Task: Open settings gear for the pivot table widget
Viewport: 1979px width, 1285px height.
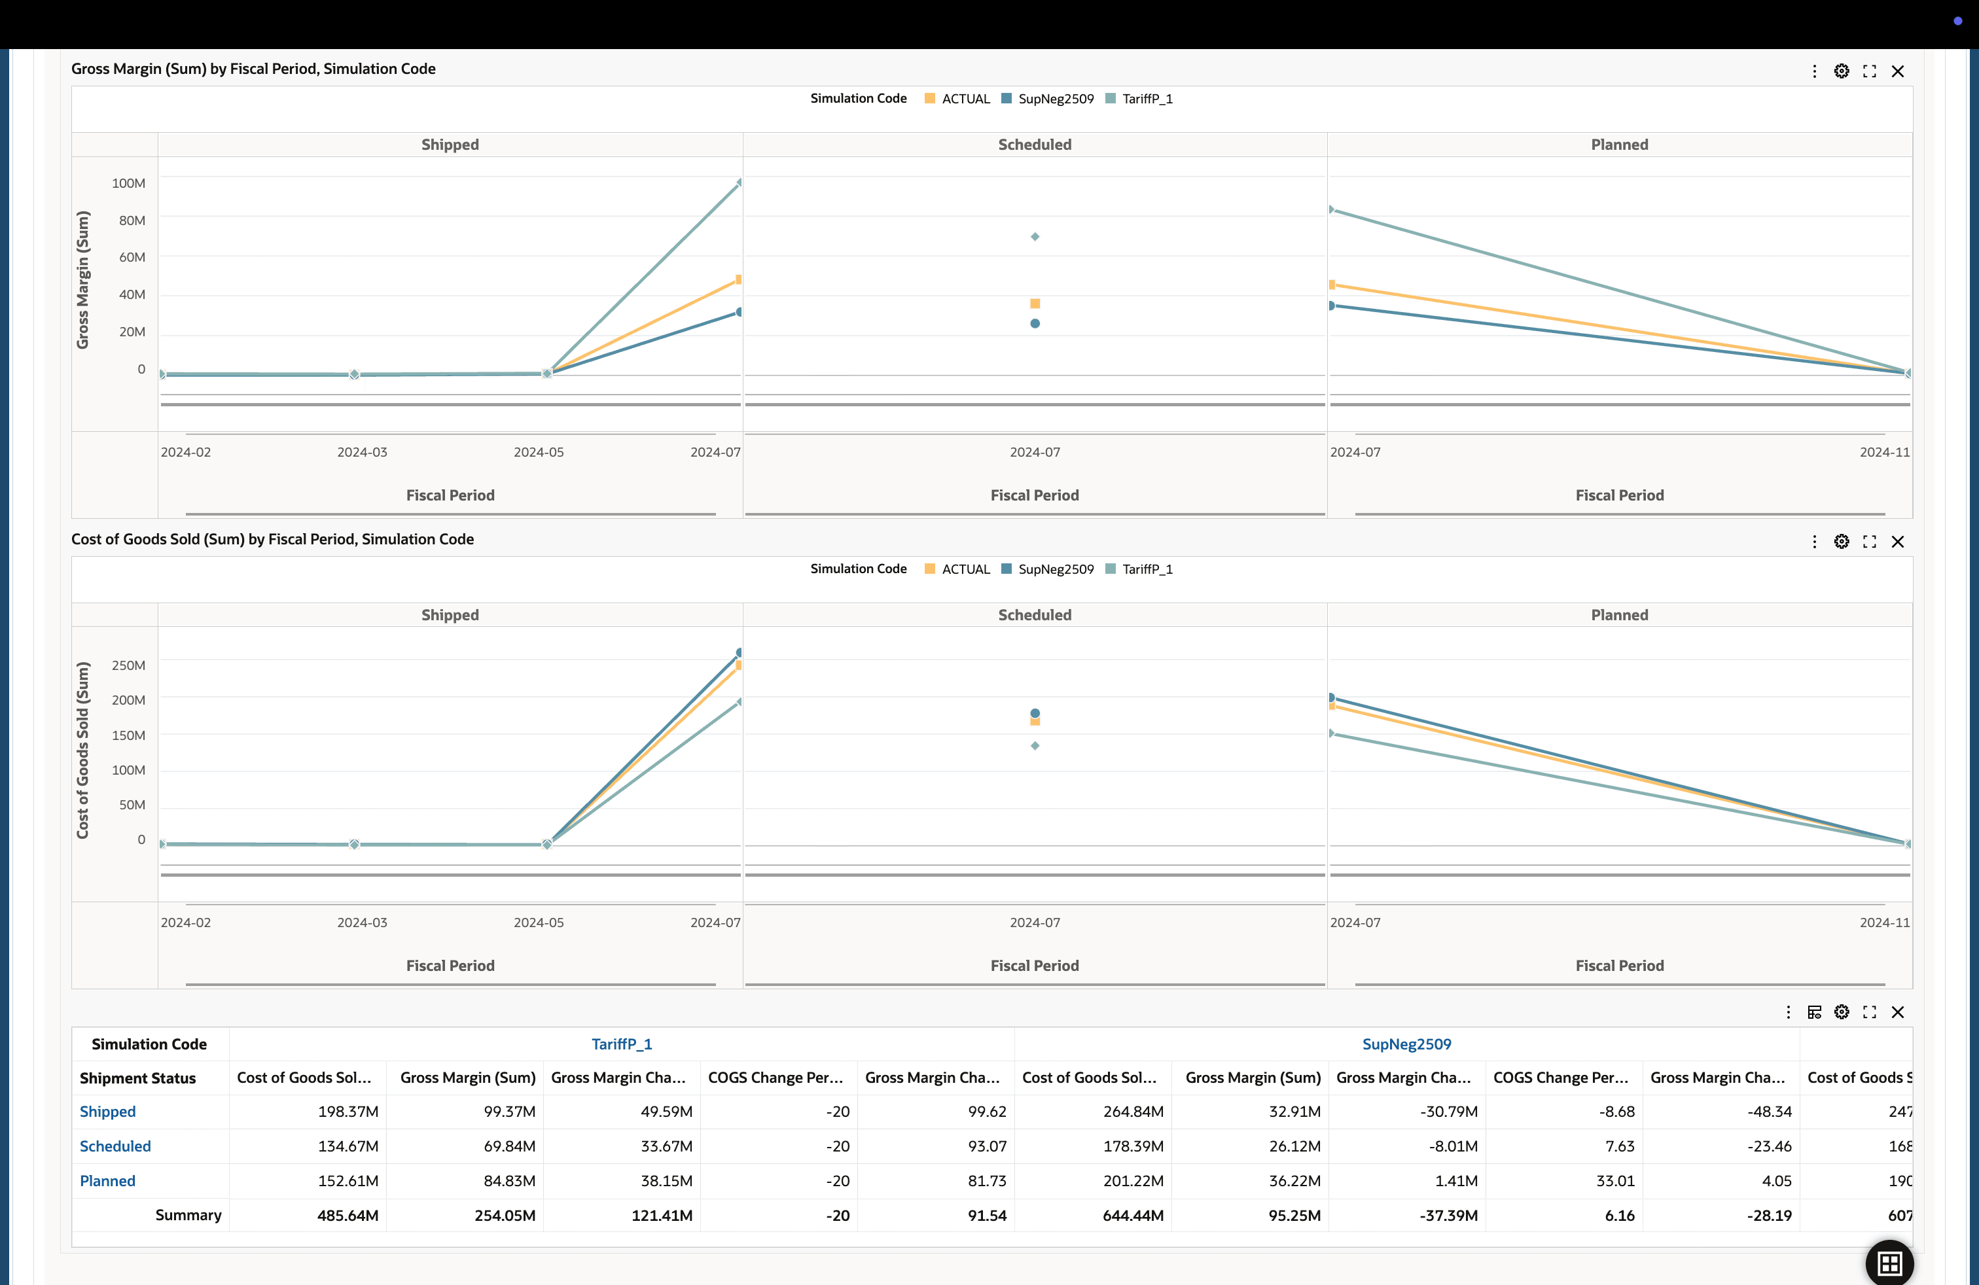Action: coord(1841,1012)
